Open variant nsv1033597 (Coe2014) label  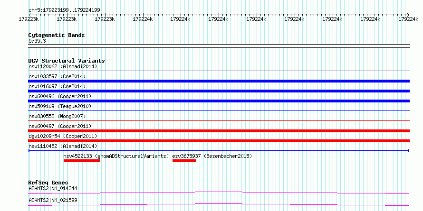tap(57, 76)
